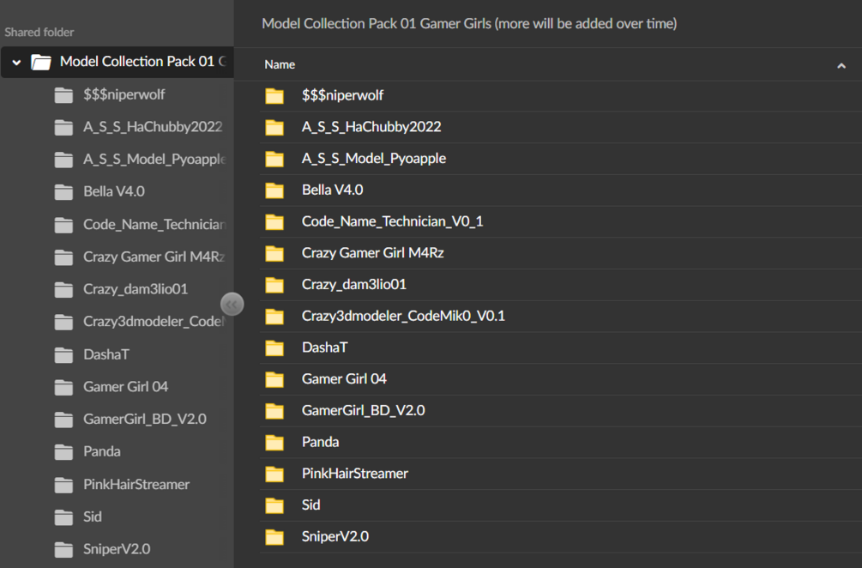Open A_S_S_Model_Pyoapple folder icon in the main list
The width and height of the screenshot is (862, 568).
point(274,159)
